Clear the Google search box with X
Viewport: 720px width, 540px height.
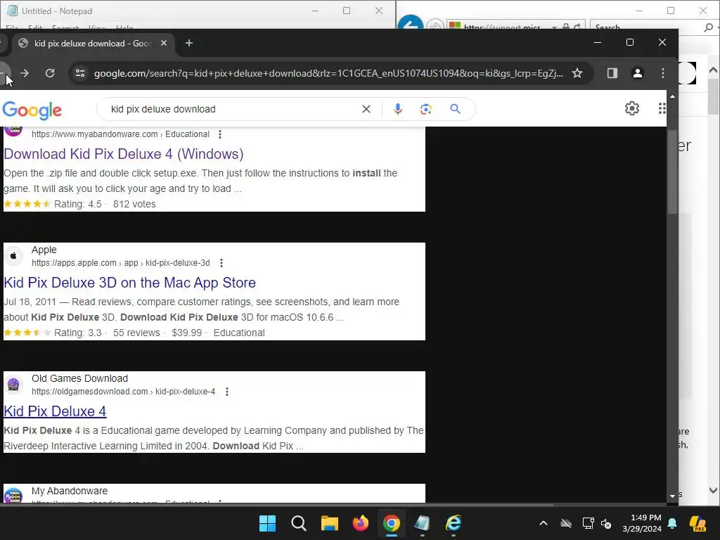pyautogui.click(x=366, y=109)
